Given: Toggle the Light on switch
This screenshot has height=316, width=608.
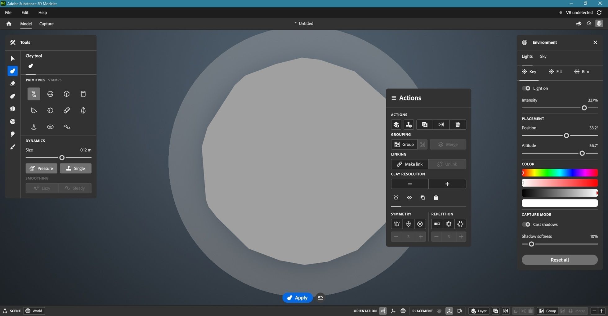Looking at the screenshot, I should (526, 88).
